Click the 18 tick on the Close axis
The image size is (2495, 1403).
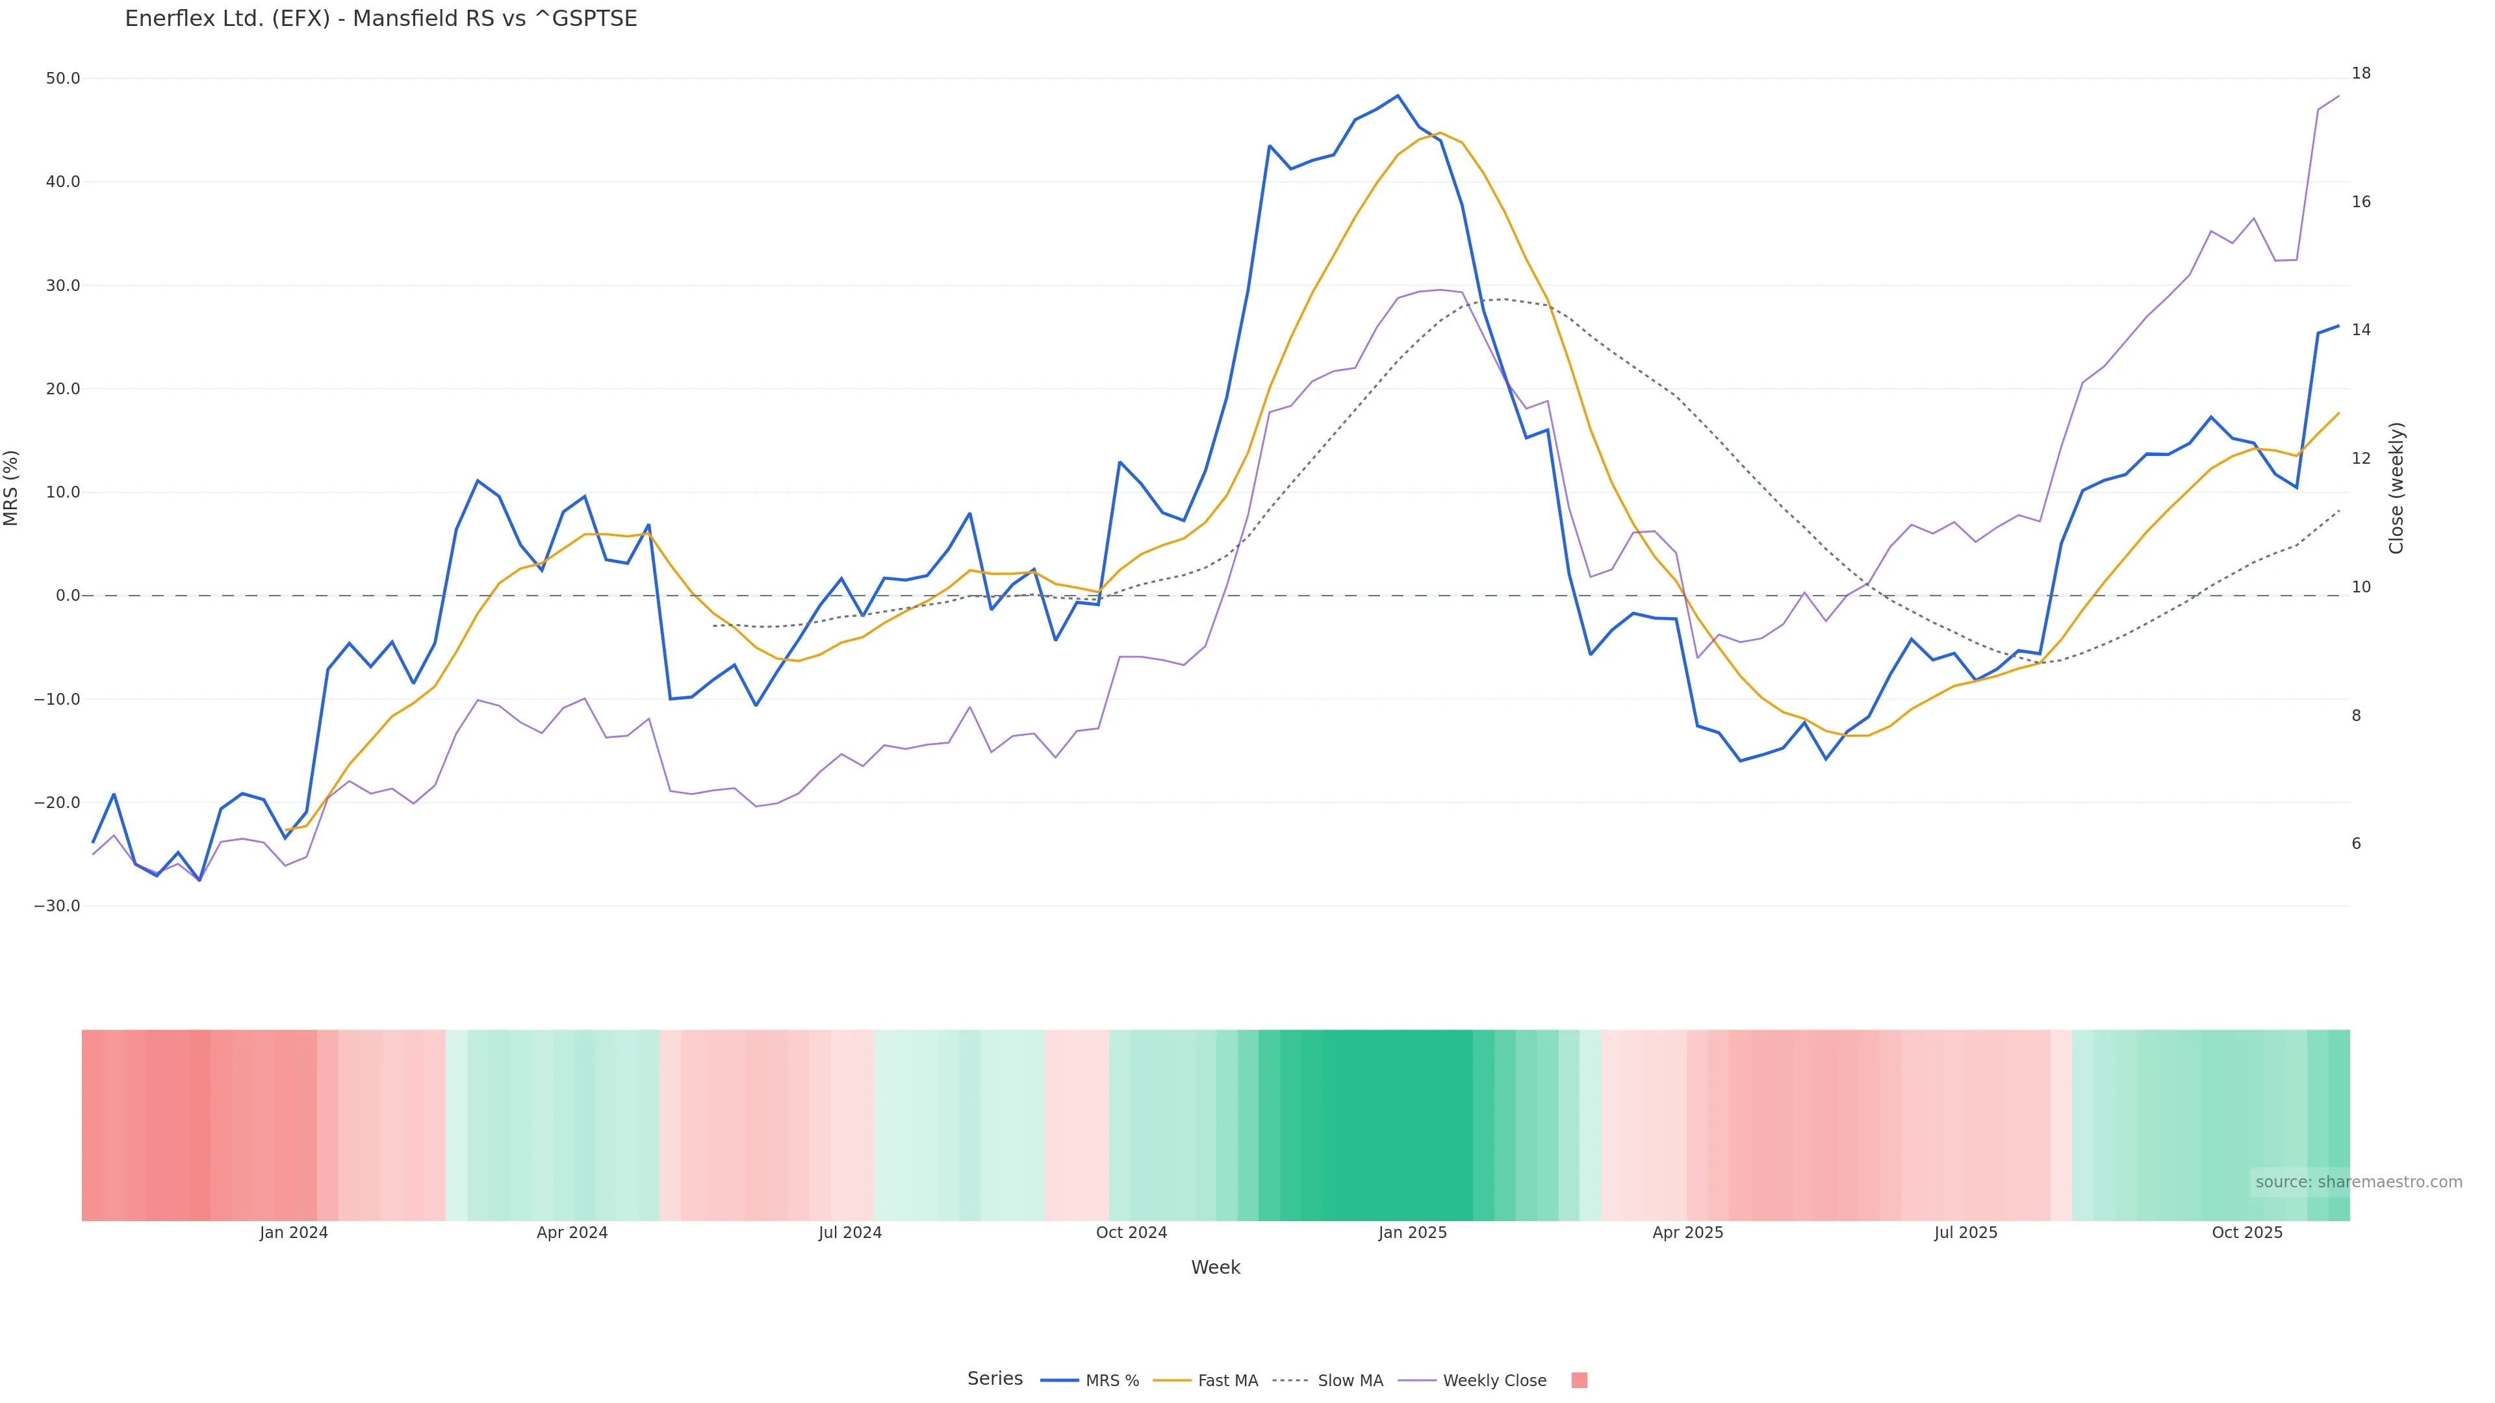2361,73
